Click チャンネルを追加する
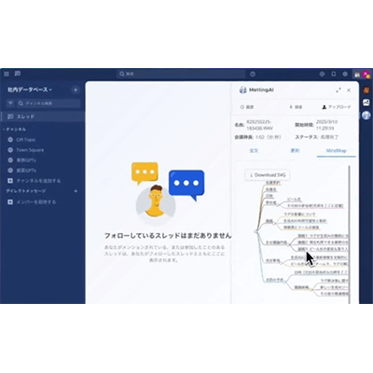The height and width of the screenshot is (373, 373). pyautogui.click(x=38, y=181)
